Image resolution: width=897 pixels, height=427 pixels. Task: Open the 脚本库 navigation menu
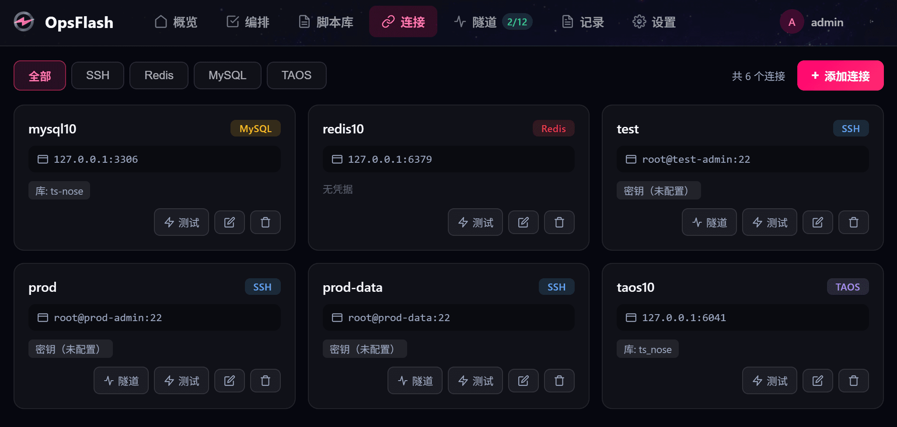pos(326,22)
